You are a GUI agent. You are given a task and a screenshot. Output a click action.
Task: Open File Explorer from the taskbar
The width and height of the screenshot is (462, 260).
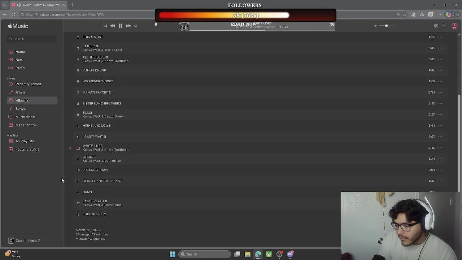(x=248, y=254)
